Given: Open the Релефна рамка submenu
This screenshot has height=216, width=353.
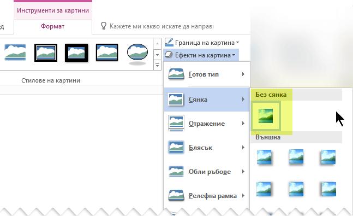Looking at the screenshot, I should click(207, 196).
